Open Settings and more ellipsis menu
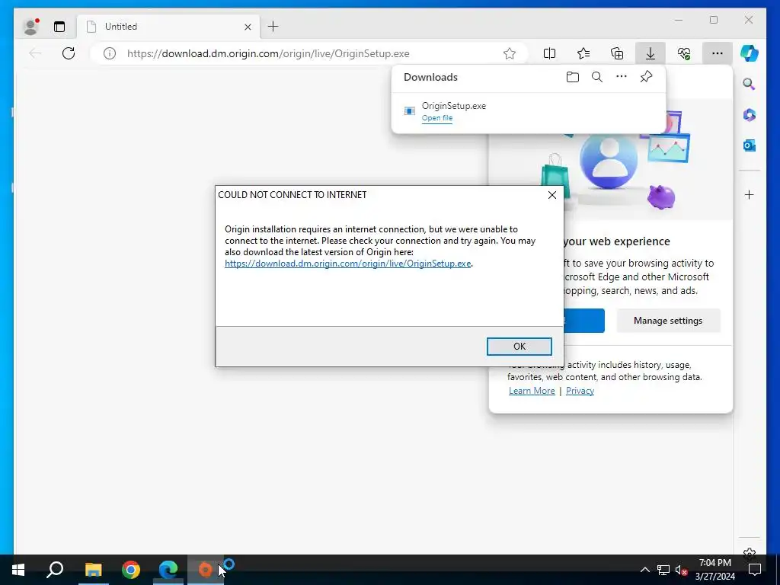 718,53
